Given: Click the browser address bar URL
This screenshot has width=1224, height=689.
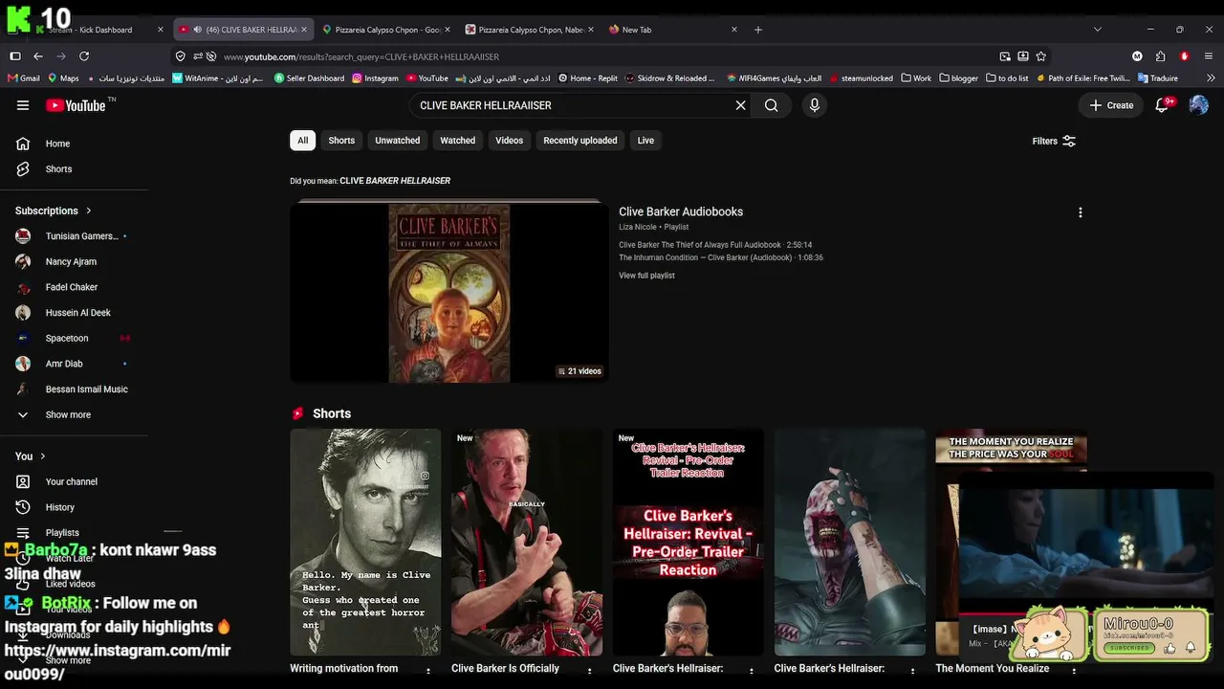Looking at the screenshot, I should [361, 56].
